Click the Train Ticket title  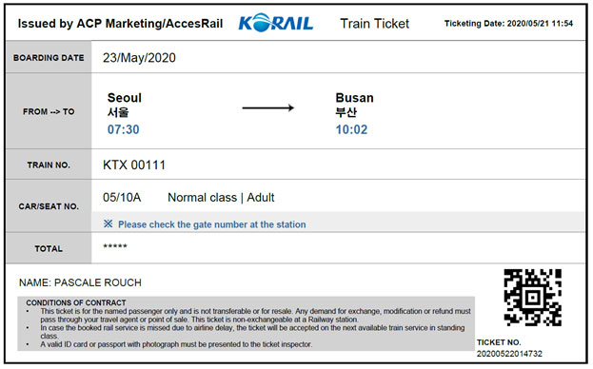pos(374,24)
